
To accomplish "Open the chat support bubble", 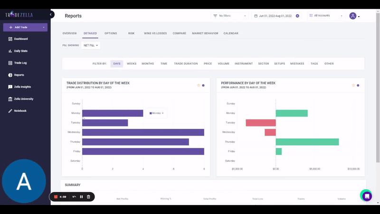I will [x=366, y=195].
